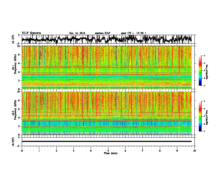Image resolution: width=219 pixels, height=169 pixels.
Task: Click the time axis tick label '0'
Action: [22, 151]
